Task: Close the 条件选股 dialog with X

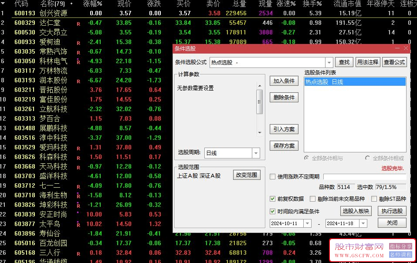Action: click(x=406, y=48)
